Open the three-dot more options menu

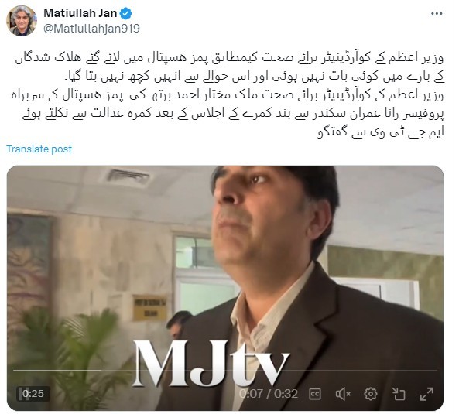(437, 13)
